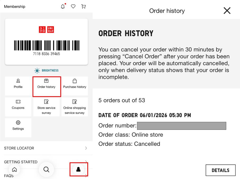
Task: Open the shopping cart
Action: 84,7
